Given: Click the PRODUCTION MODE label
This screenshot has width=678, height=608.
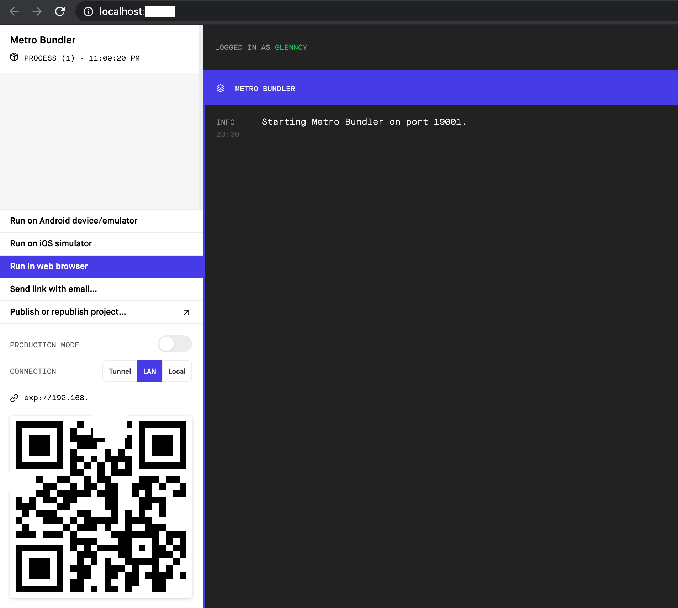Looking at the screenshot, I should tap(44, 345).
